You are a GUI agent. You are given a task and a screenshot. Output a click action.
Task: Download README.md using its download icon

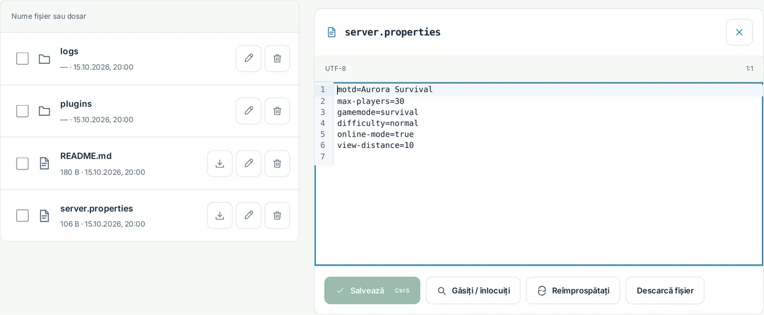(x=220, y=163)
